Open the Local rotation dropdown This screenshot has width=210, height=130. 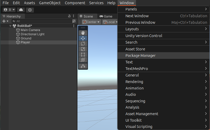point(110,22)
